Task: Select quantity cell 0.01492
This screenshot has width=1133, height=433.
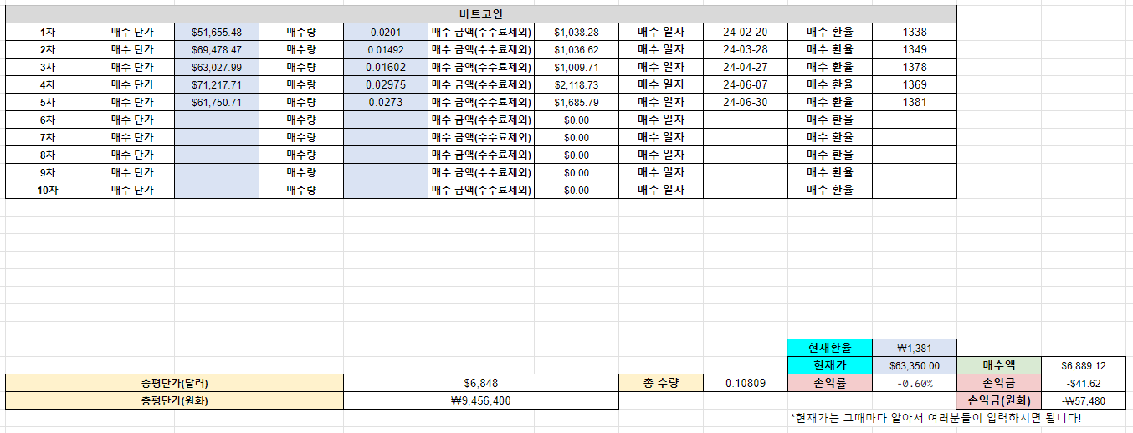Action: tap(386, 49)
